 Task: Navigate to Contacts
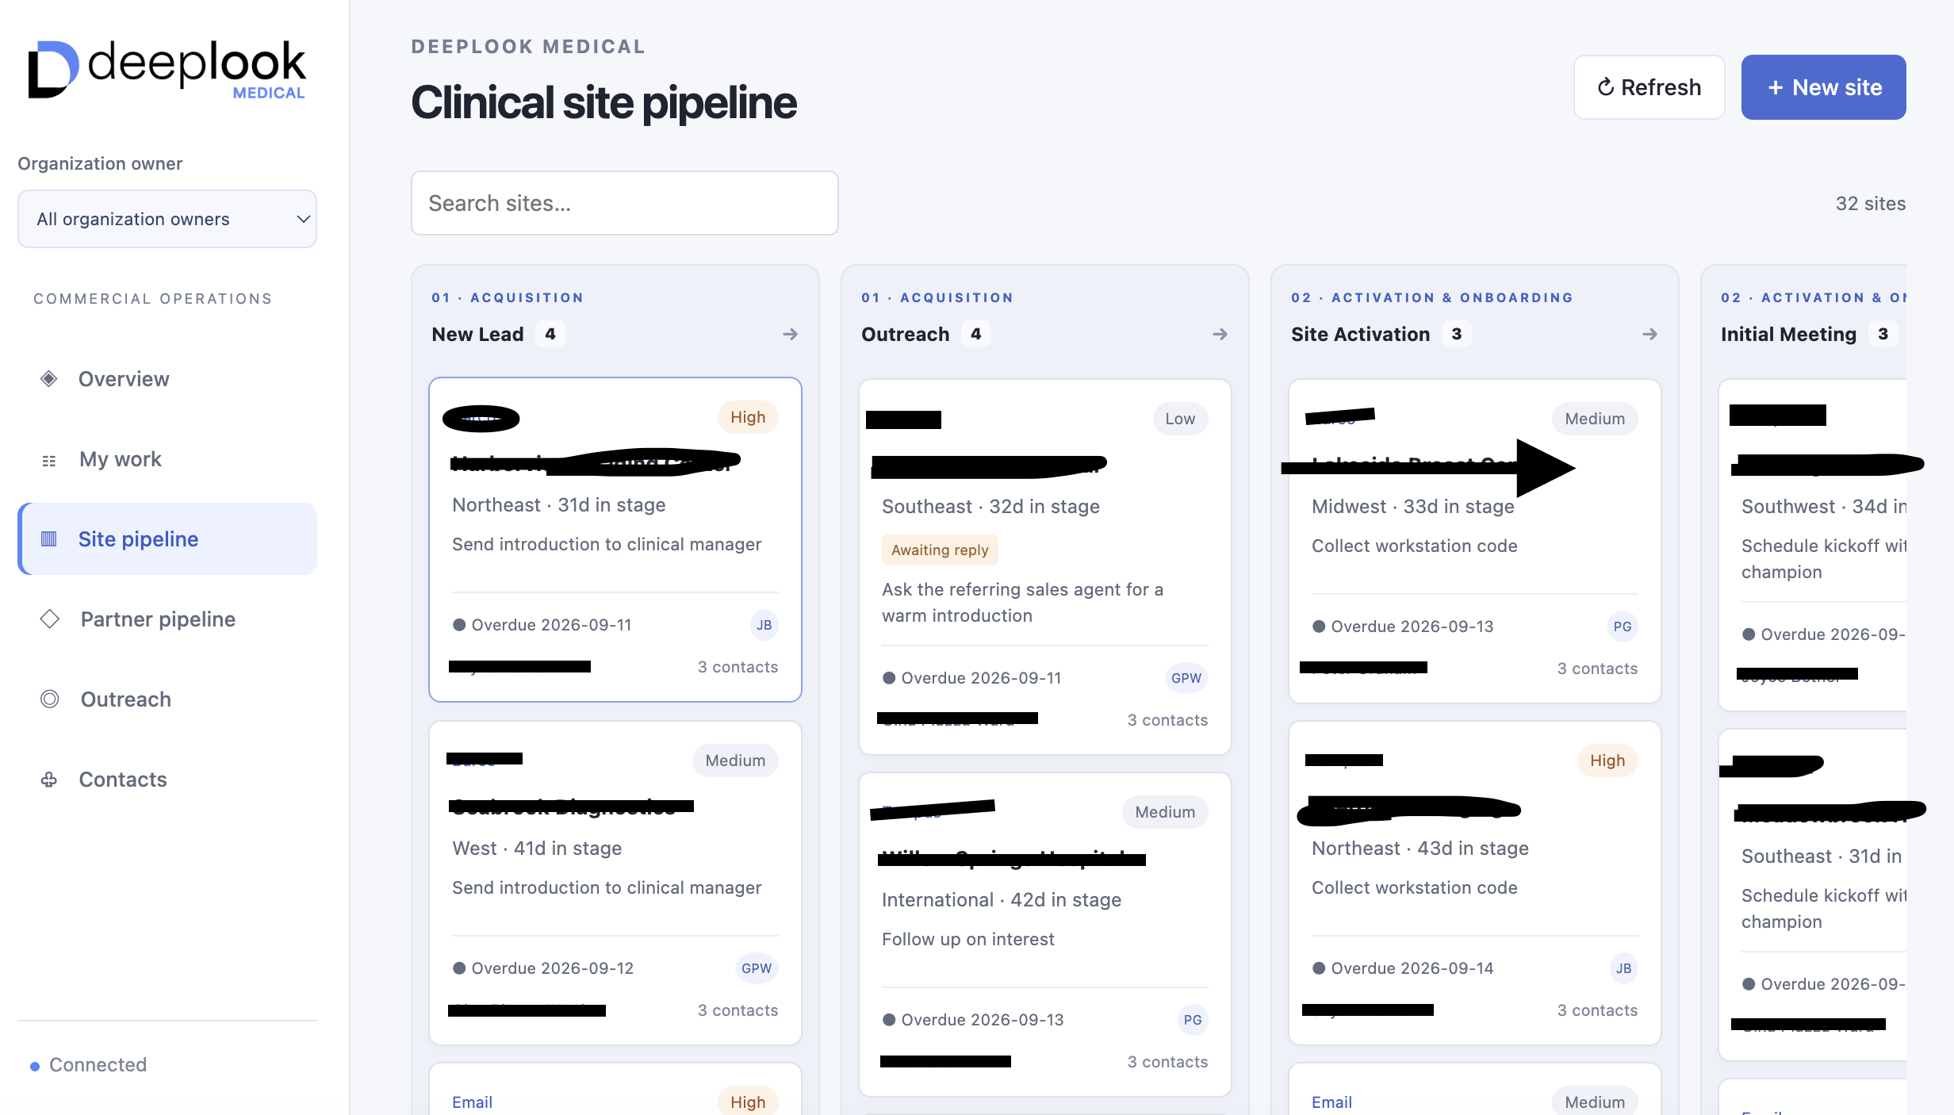coord(167,780)
